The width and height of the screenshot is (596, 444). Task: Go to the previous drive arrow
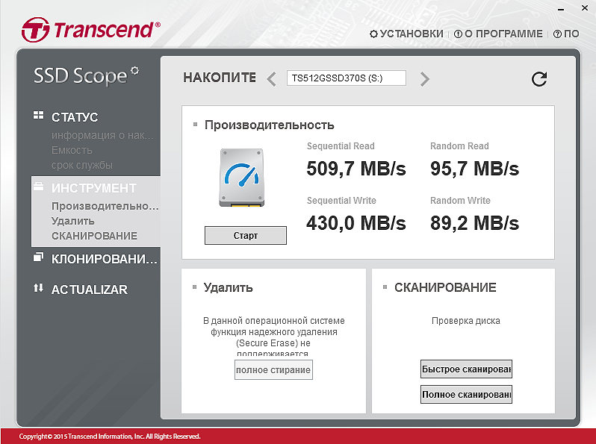pyautogui.click(x=271, y=79)
